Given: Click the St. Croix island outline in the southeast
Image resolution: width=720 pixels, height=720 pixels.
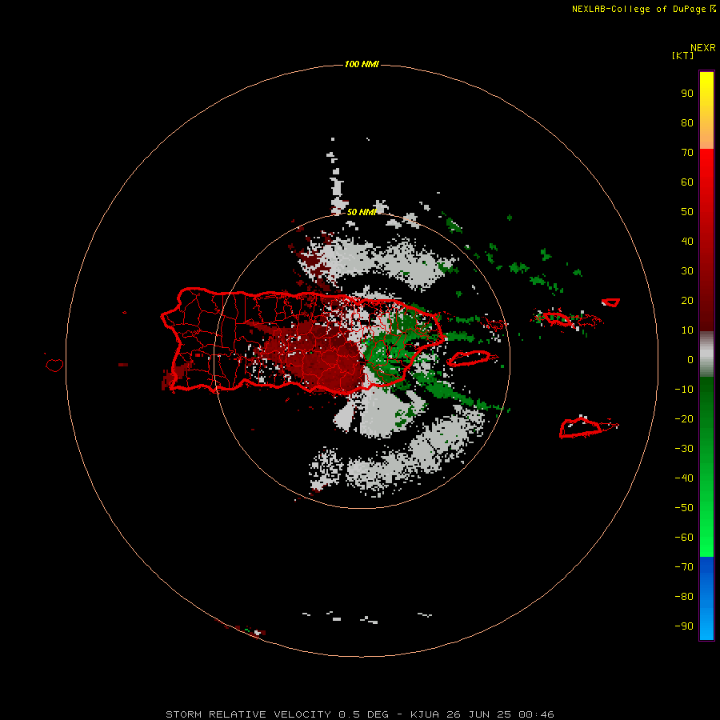Looking at the screenshot, I should point(580,427).
